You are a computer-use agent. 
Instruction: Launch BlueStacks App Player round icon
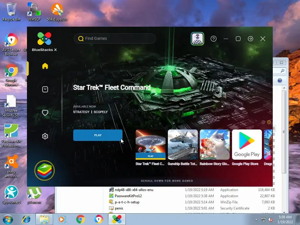45,170
